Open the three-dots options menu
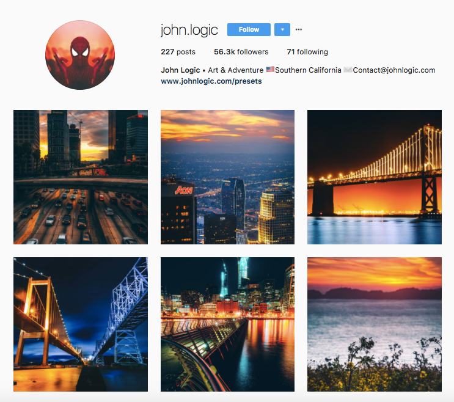Viewport: 454px width, 402px height. (x=299, y=29)
